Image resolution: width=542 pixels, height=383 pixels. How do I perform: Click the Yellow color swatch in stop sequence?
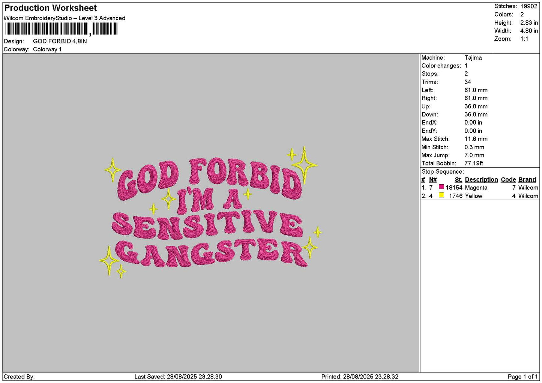[441, 195]
